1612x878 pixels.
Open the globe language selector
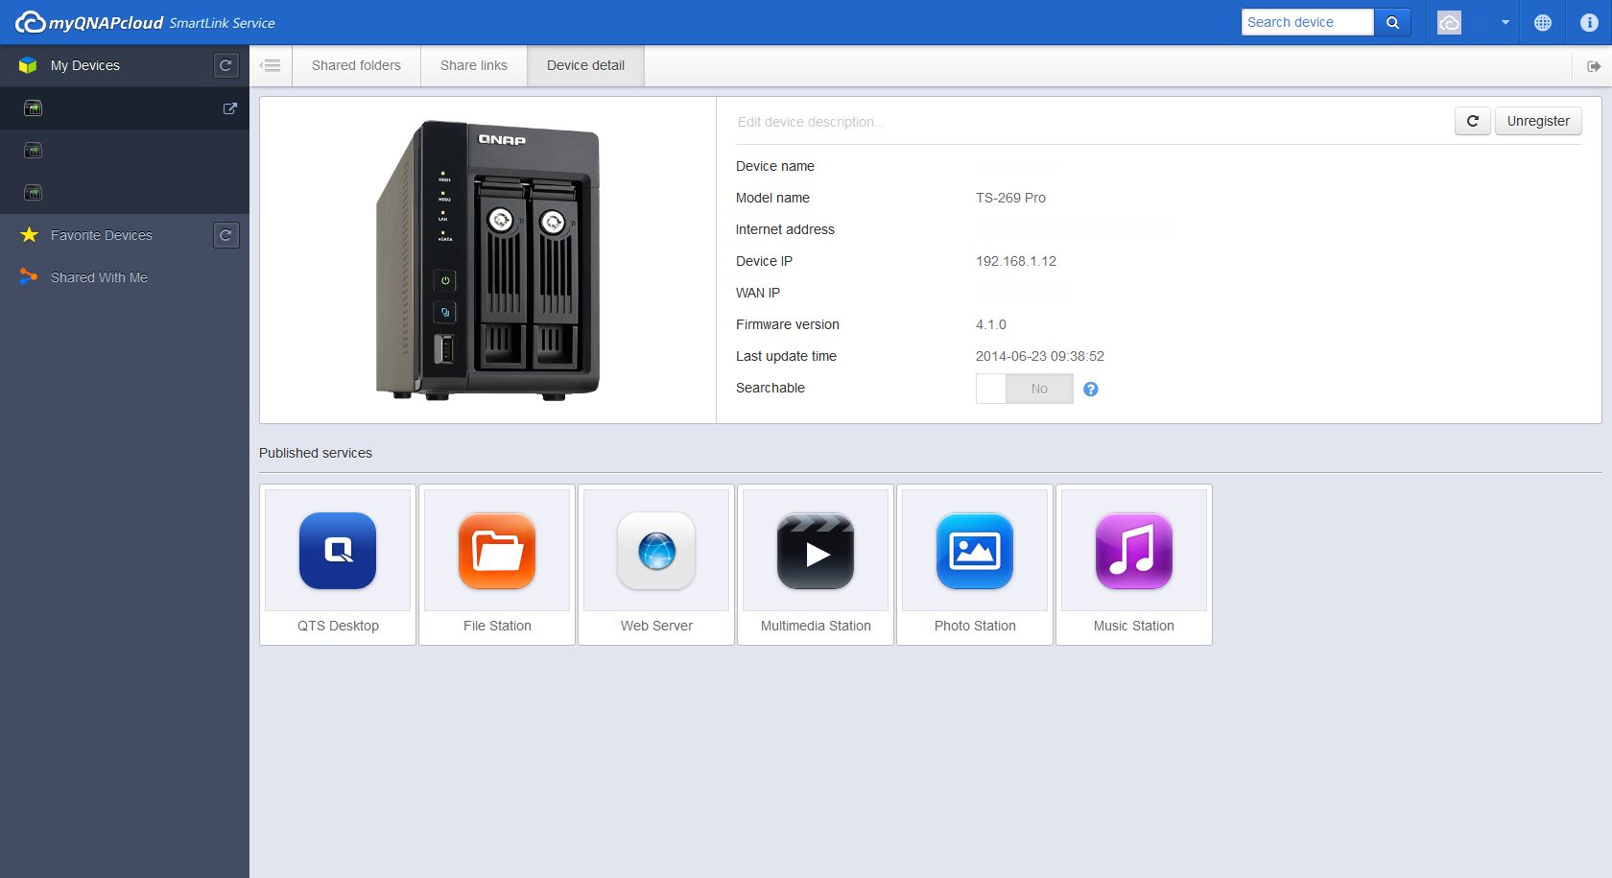tap(1543, 22)
